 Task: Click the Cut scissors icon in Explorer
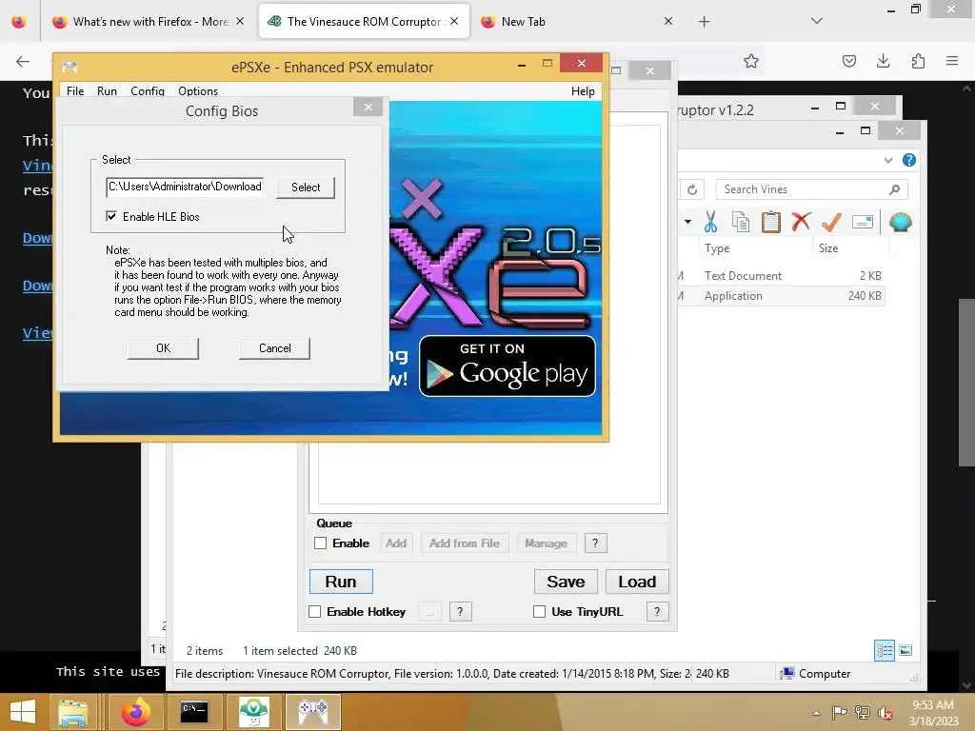pos(710,222)
